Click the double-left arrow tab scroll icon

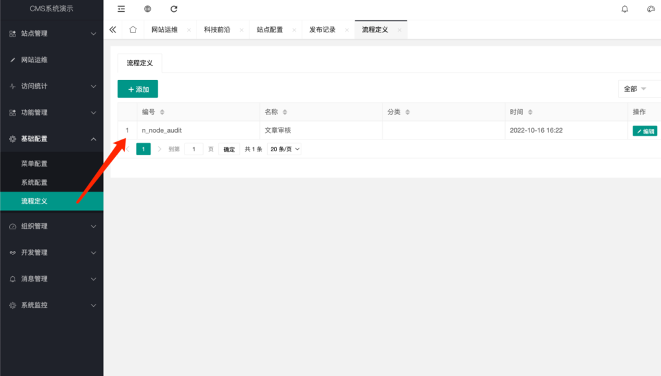113,30
